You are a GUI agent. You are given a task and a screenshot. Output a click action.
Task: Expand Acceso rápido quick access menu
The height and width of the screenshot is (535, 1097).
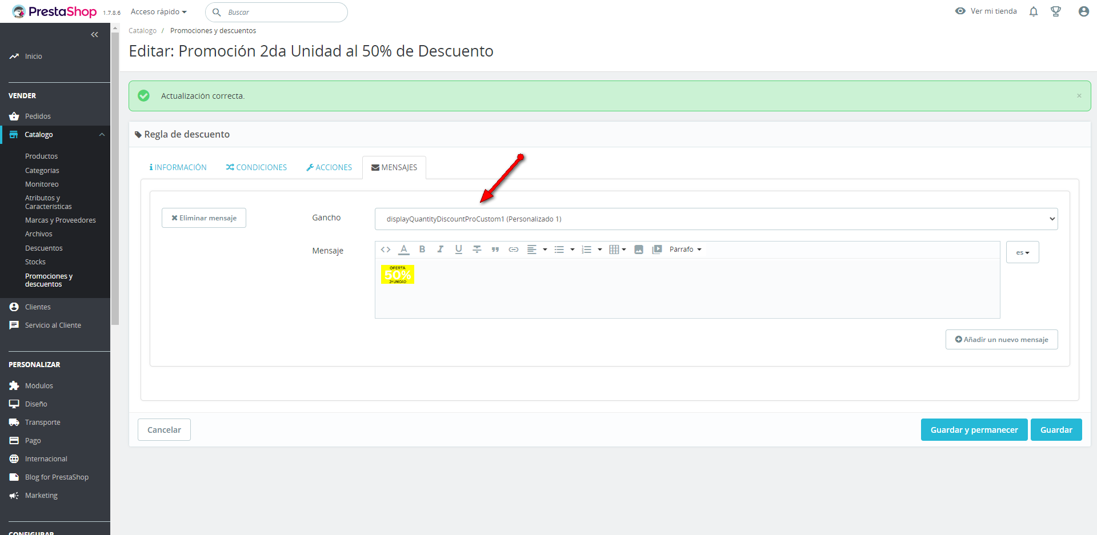tap(159, 12)
